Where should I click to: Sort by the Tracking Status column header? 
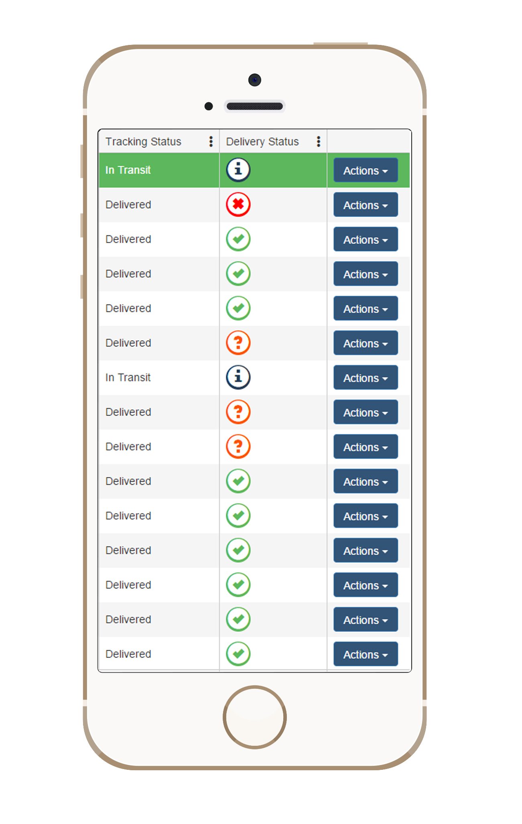pos(143,142)
